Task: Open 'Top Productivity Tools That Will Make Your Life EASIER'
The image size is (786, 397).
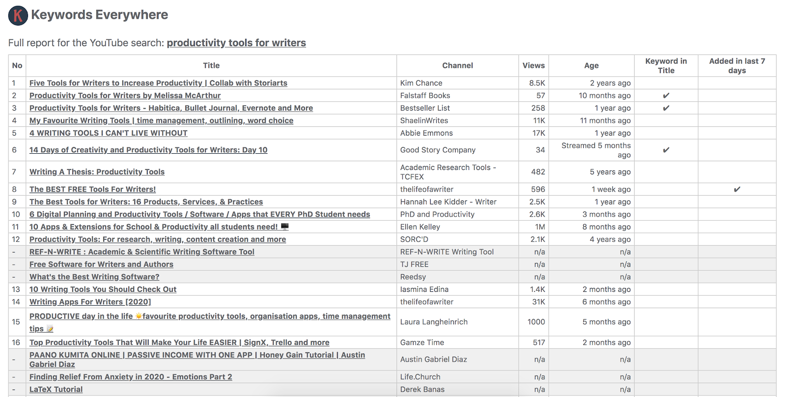Action: (179, 342)
